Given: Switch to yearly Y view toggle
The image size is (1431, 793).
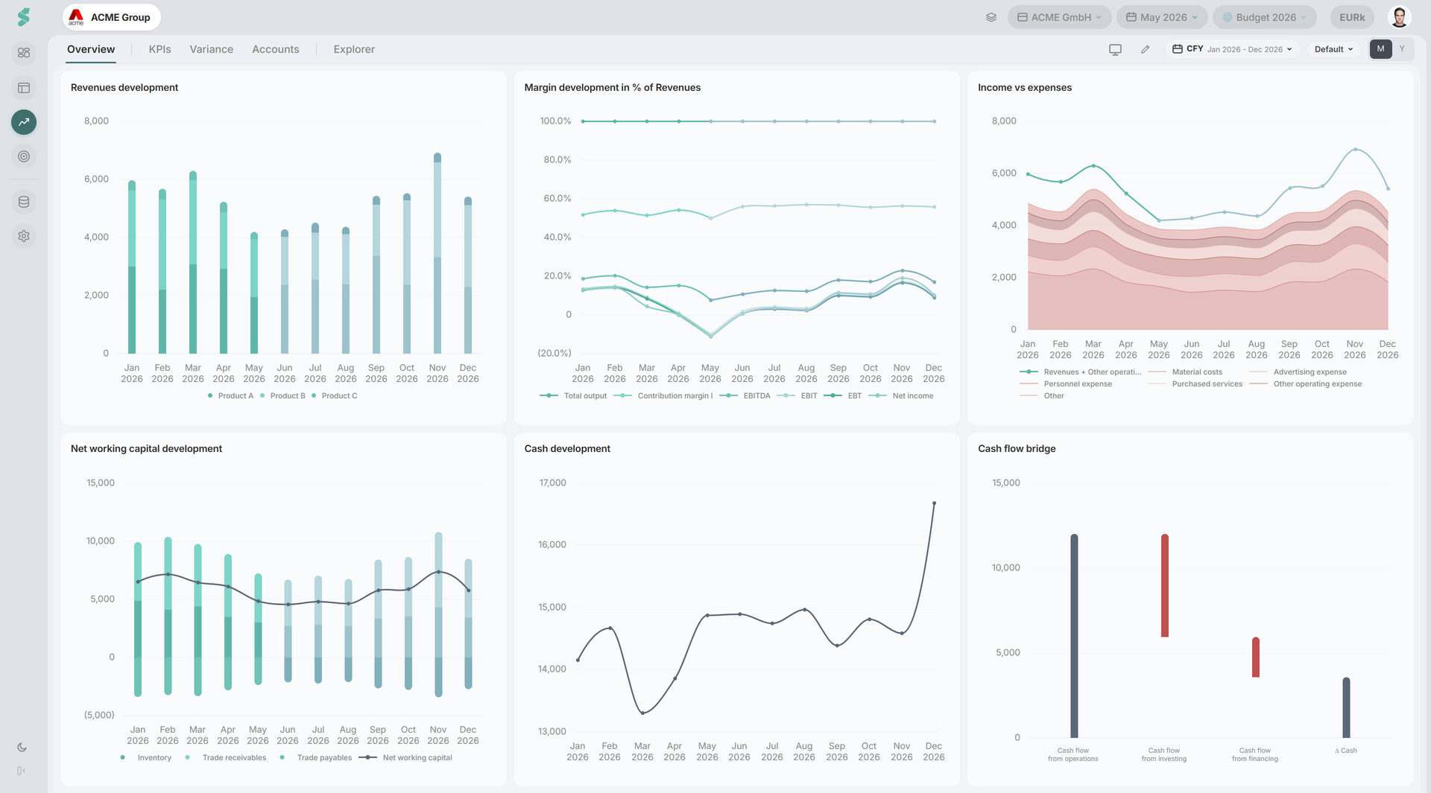Looking at the screenshot, I should [x=1402, y=49].
